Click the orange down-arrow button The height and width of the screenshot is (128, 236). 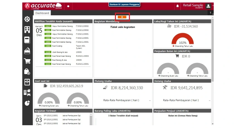coord(122,17)
